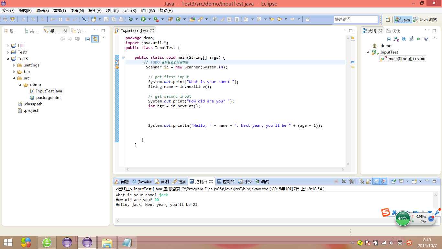This screenshot has width=442, height=249.
Task: Open the 搜索 tab in bottom panel
Action: [x=179, y=182]
